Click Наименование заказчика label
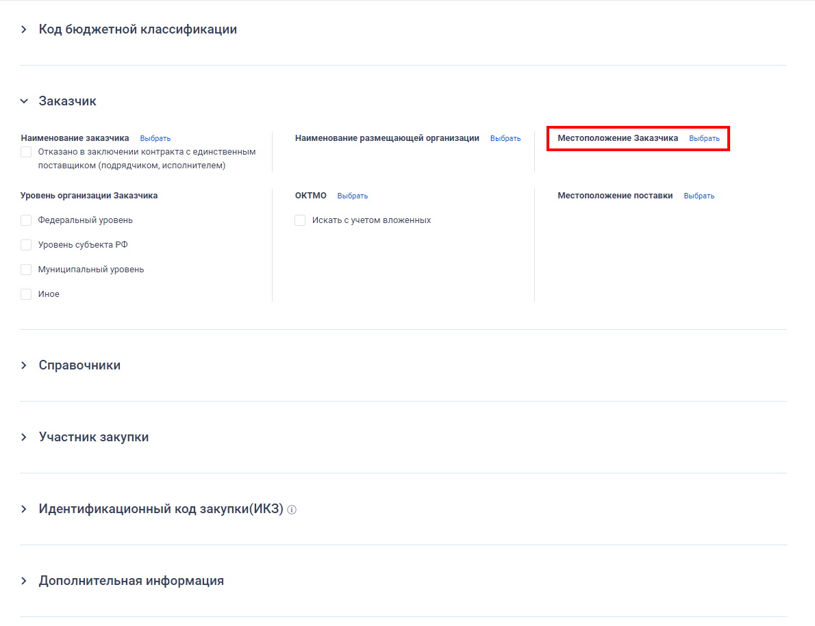The height and width of the screenshot is (626, 815). click(x=75, y=138)
